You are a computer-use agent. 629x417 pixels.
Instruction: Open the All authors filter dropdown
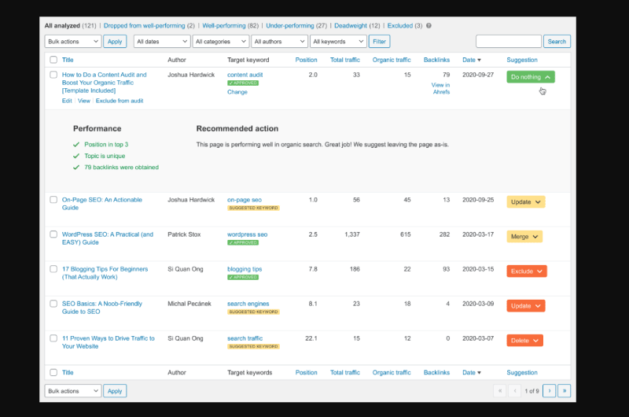pos(280,42)
